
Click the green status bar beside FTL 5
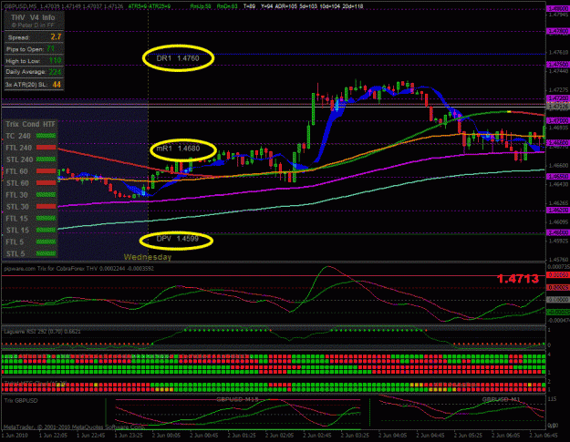click(47, 242)
